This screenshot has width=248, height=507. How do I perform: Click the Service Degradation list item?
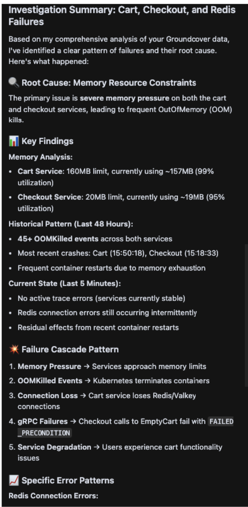[x=116, y=452]
